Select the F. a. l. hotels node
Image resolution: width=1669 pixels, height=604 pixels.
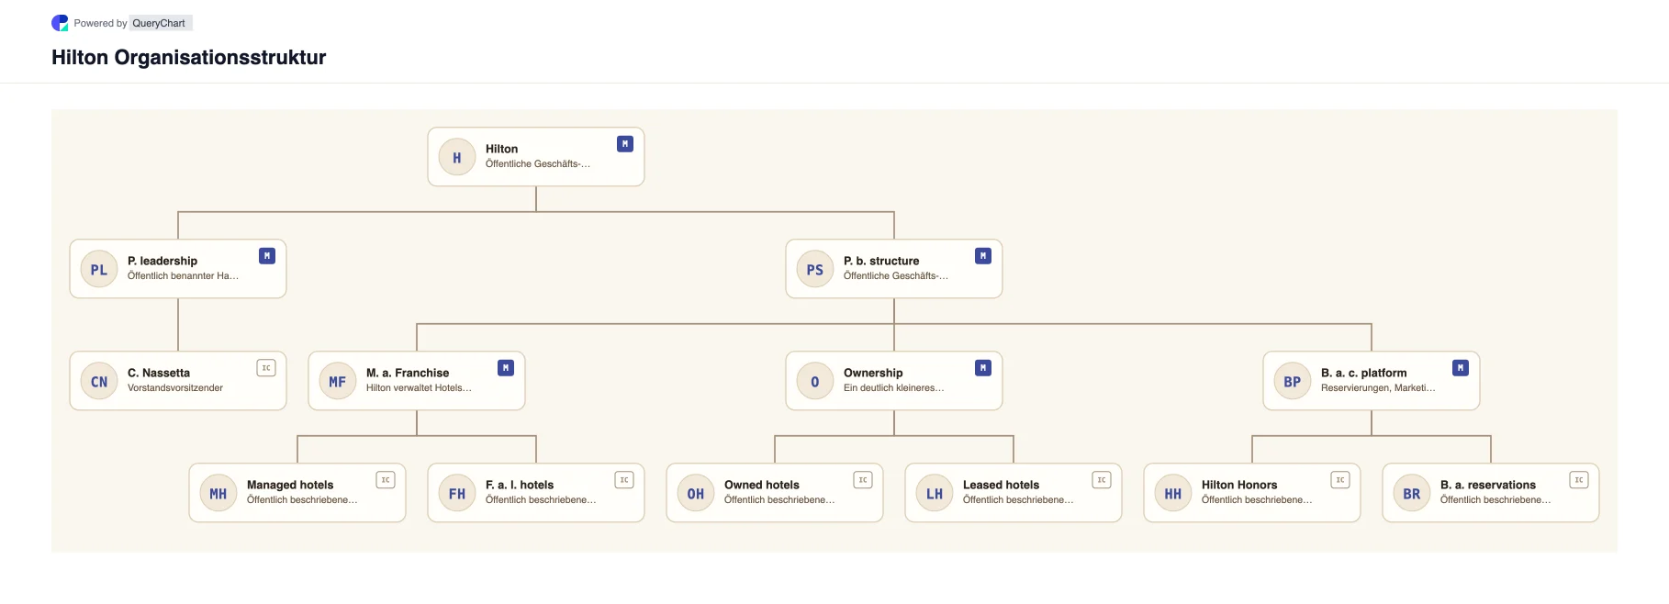point(536,493)
